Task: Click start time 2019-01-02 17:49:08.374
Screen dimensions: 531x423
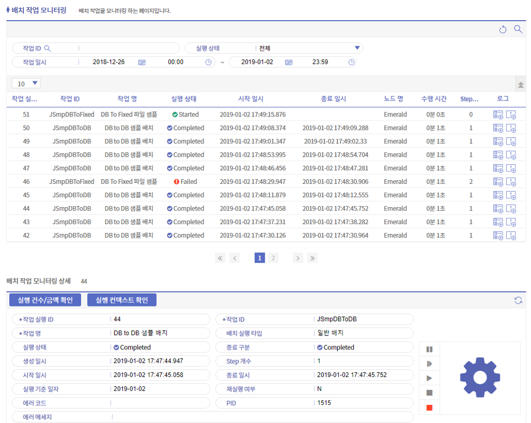Action: point(253,128)
